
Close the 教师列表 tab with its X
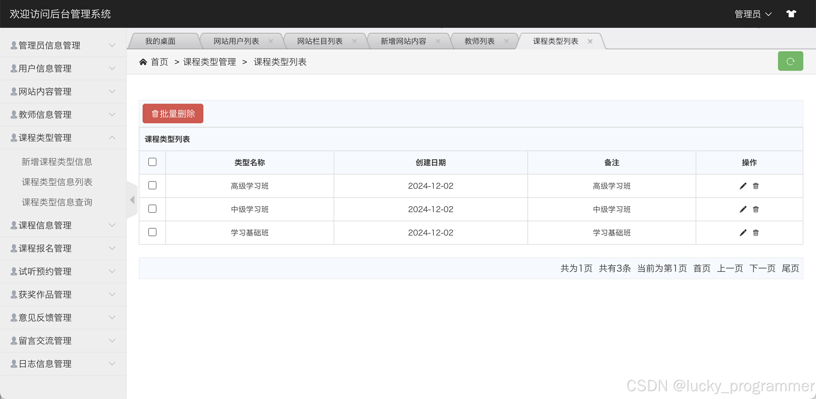[x=507, y=41]
